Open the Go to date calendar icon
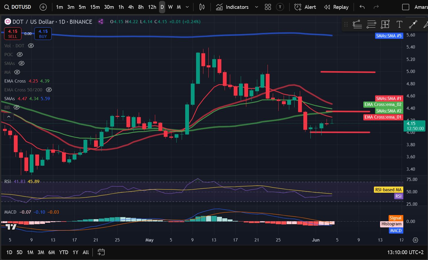Image resolution: width=428 pixels, height=260 pixels. [x=101, y=252]
